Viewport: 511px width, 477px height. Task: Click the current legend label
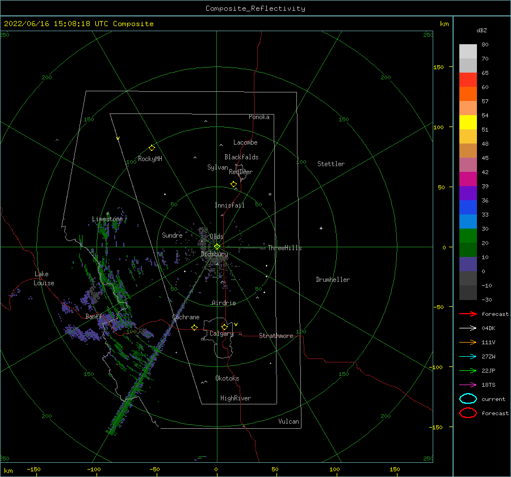[x=493, y=399]
